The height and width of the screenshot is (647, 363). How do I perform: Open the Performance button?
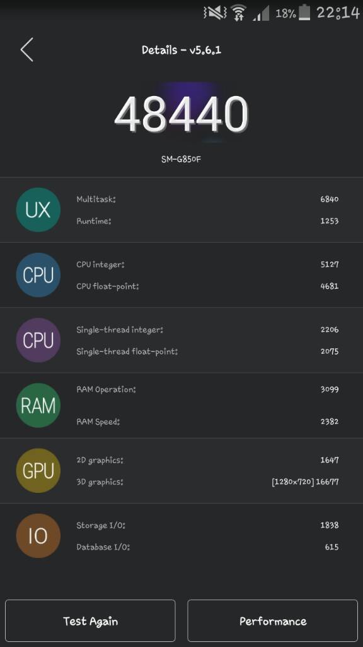click(273, 620)
